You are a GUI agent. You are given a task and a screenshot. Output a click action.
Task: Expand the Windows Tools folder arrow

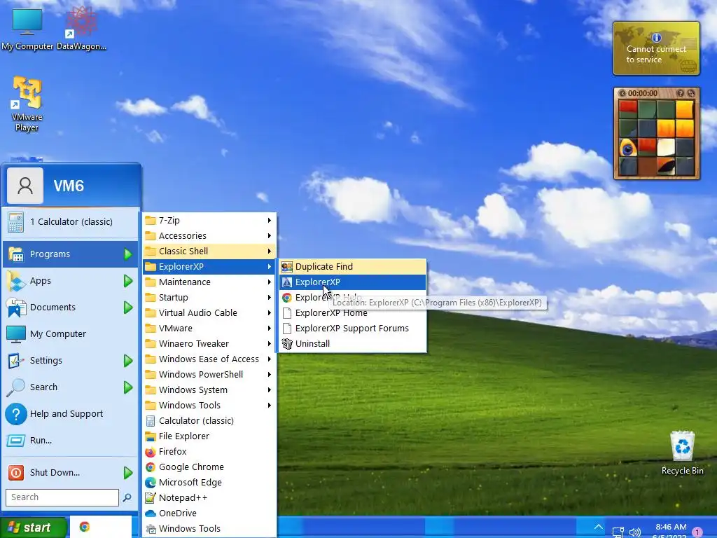(x=270, y=406)
